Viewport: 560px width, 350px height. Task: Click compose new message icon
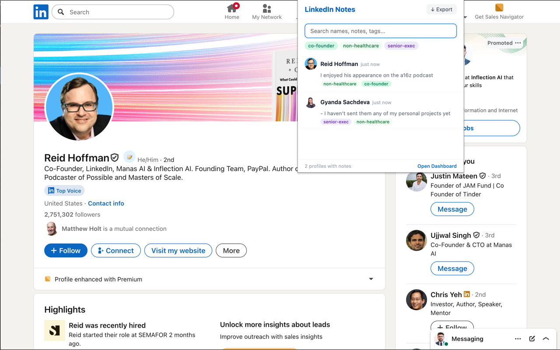pos(532,339)
